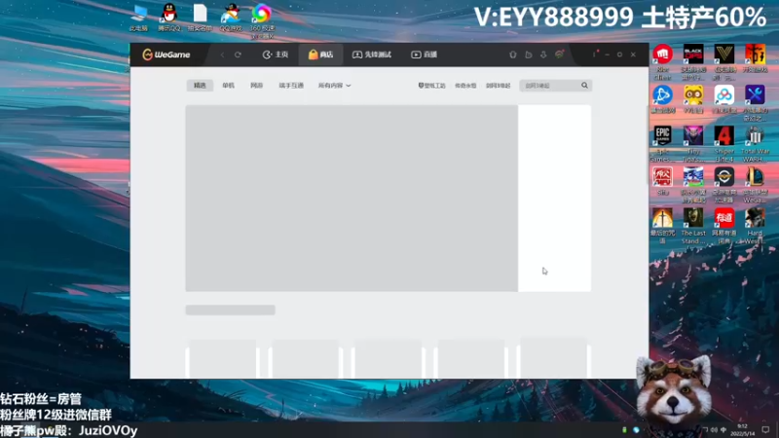The width and height of the screenshot is (779, 438).
Task: Open the 先锋测试 tab
Action: (x=372, y=55)
